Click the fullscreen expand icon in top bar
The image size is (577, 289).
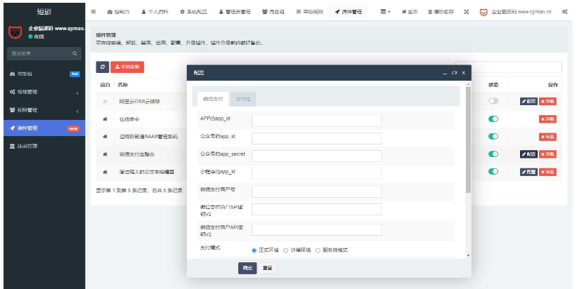click(466, 12)
